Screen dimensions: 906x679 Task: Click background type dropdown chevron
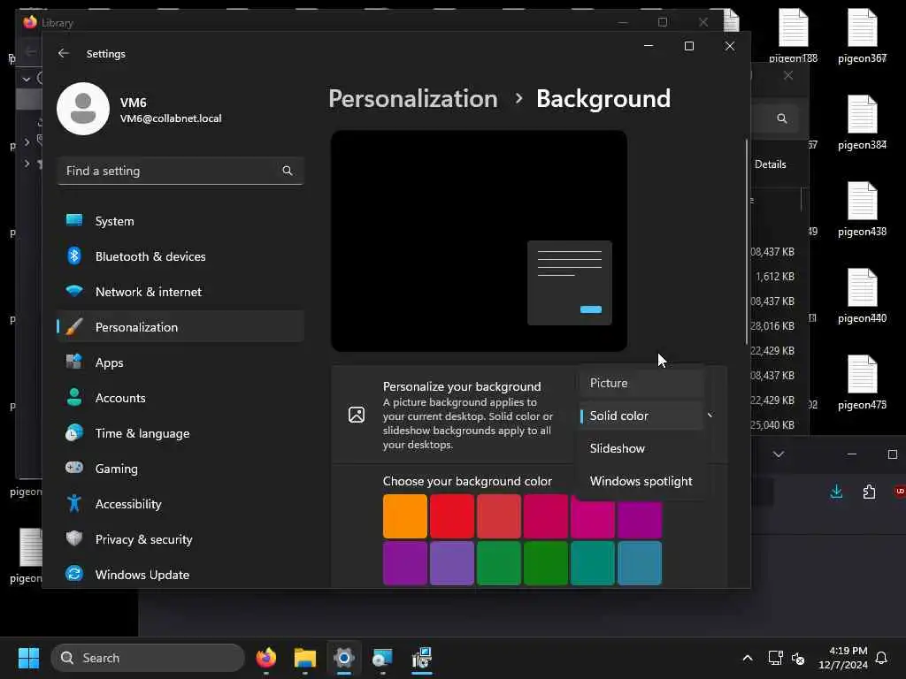[x=710, y=416]
